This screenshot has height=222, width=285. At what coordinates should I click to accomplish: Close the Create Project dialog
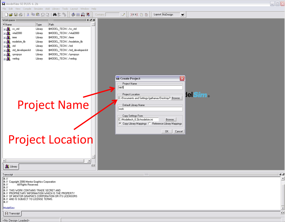pos(182,78)
